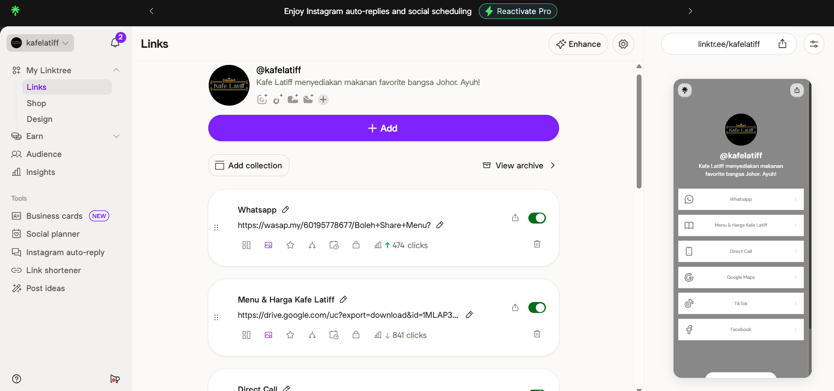Collapse the My Linktree section

click(x=116, y=70)
